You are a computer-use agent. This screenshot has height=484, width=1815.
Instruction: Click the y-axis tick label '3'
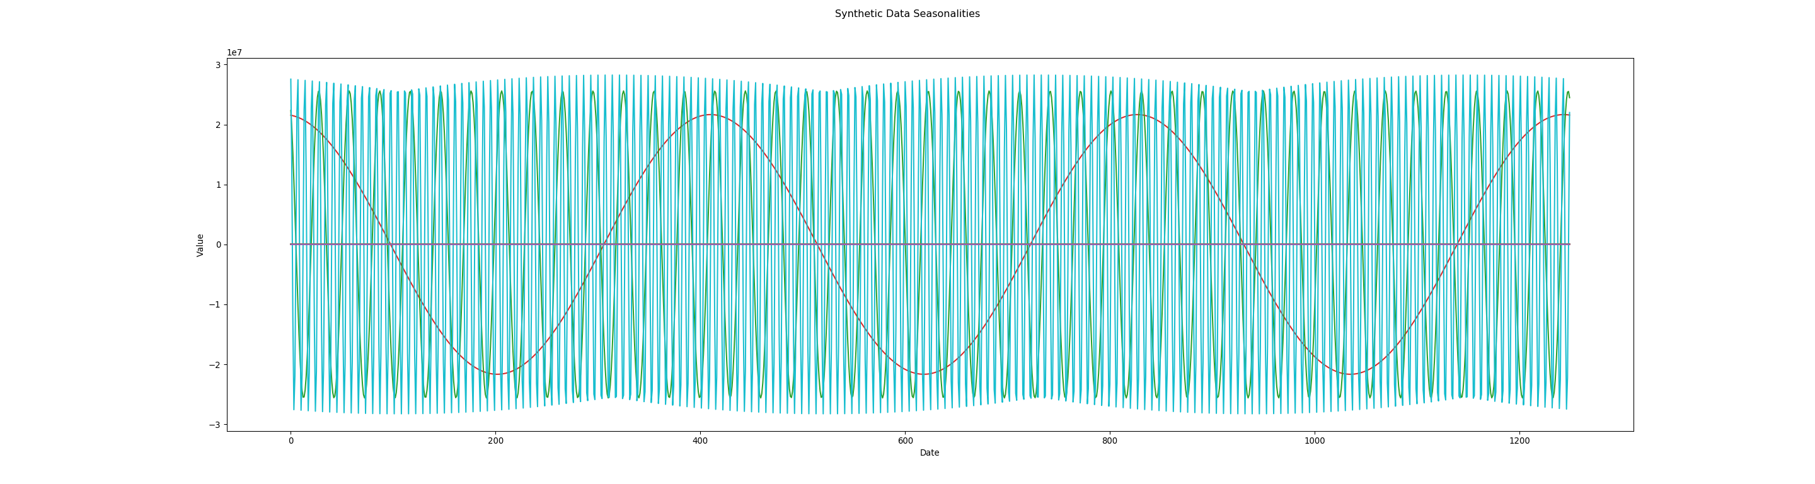pyautogui.click(x=219, y=66)
